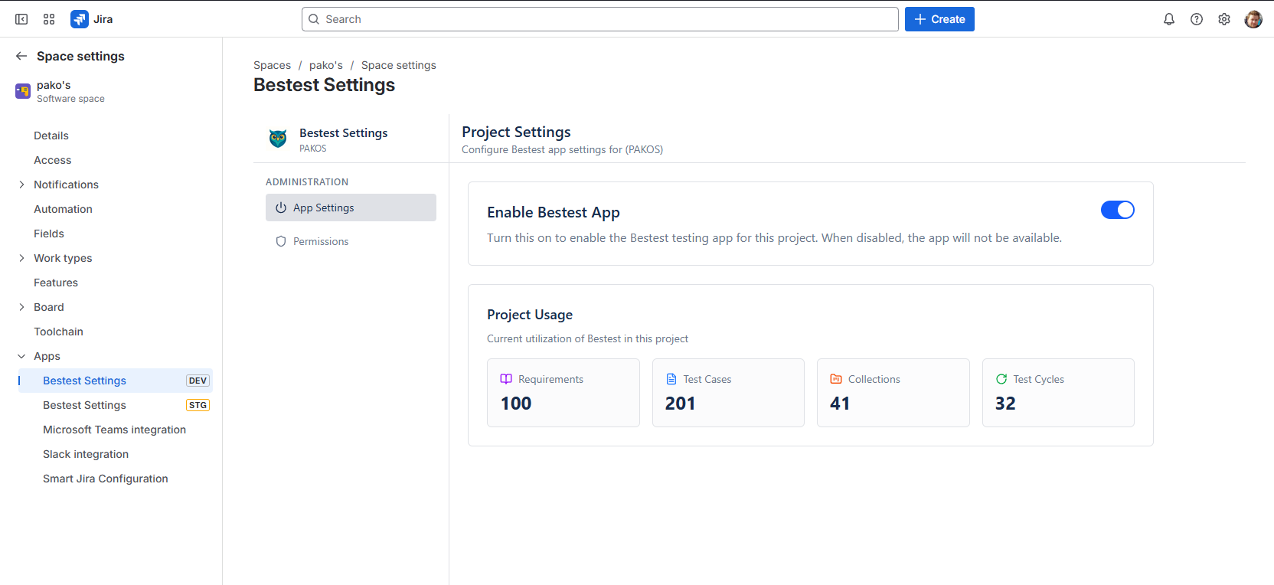Expand the Notifications section chevron
The width and height of the screenshot is (1274, 585).
pyautogui.click(x=21, y=185)
